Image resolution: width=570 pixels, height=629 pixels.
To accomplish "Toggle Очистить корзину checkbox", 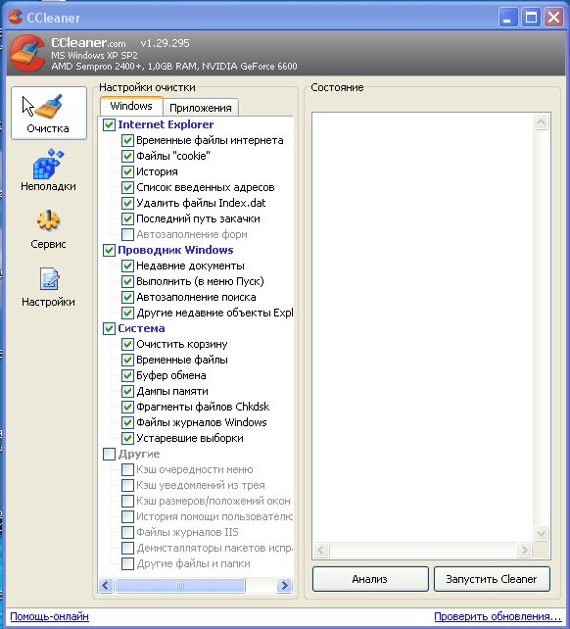I will 127,344.
